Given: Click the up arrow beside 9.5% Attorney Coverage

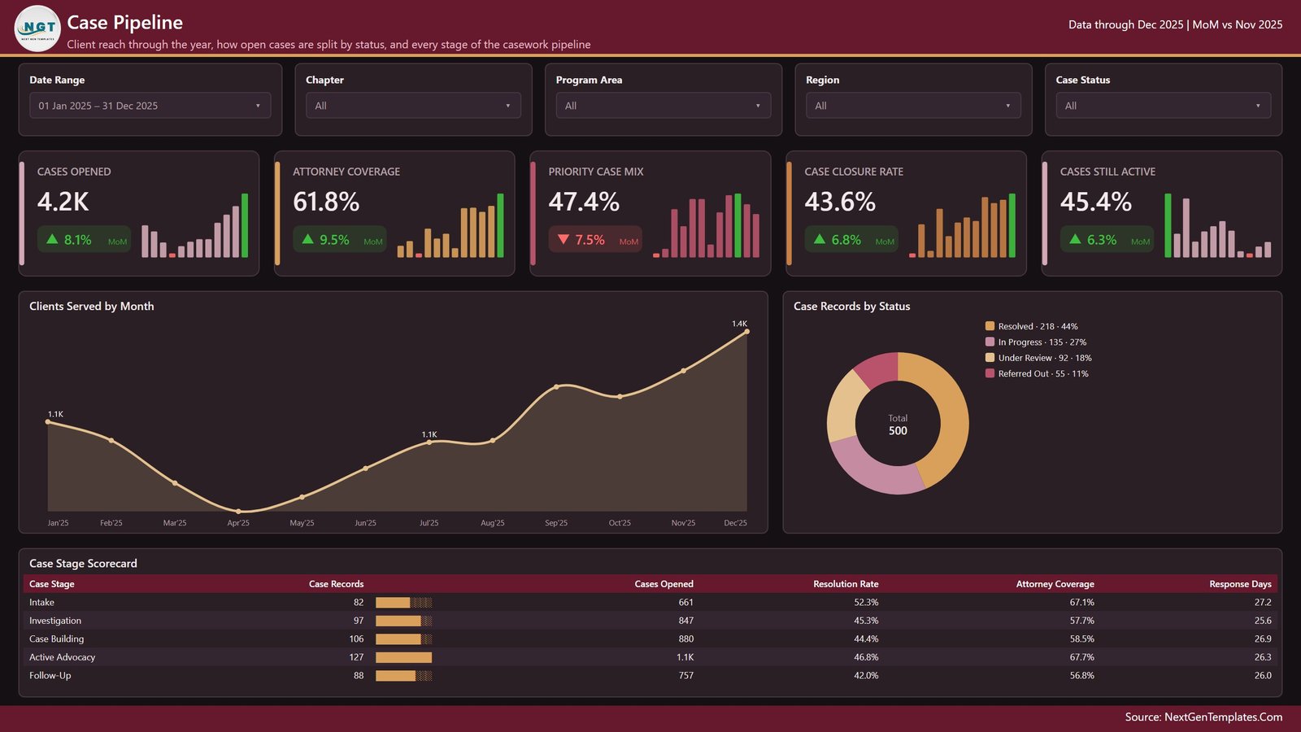Looking at the screenshot, I should click(307, 239).
